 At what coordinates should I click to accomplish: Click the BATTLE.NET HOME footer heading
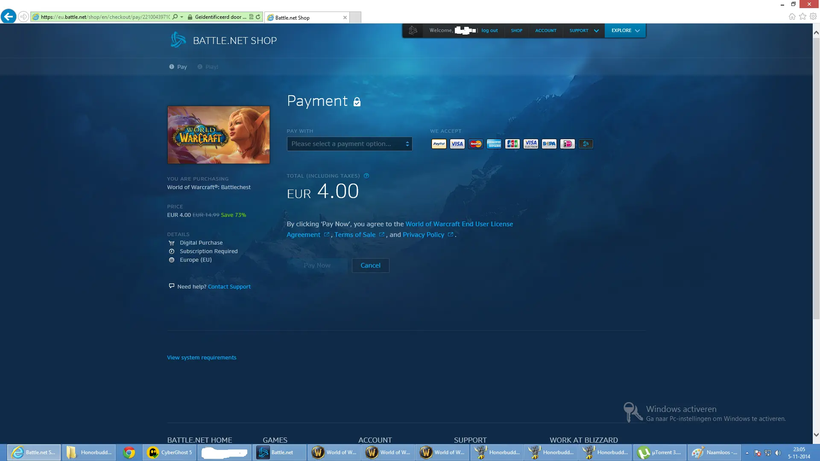(x=199, y=440)
